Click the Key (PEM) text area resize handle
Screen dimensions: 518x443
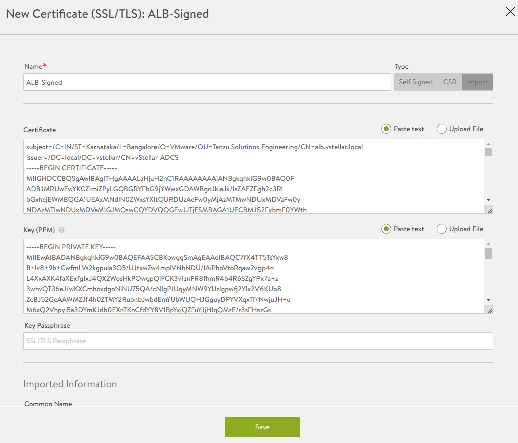(490, 310)
